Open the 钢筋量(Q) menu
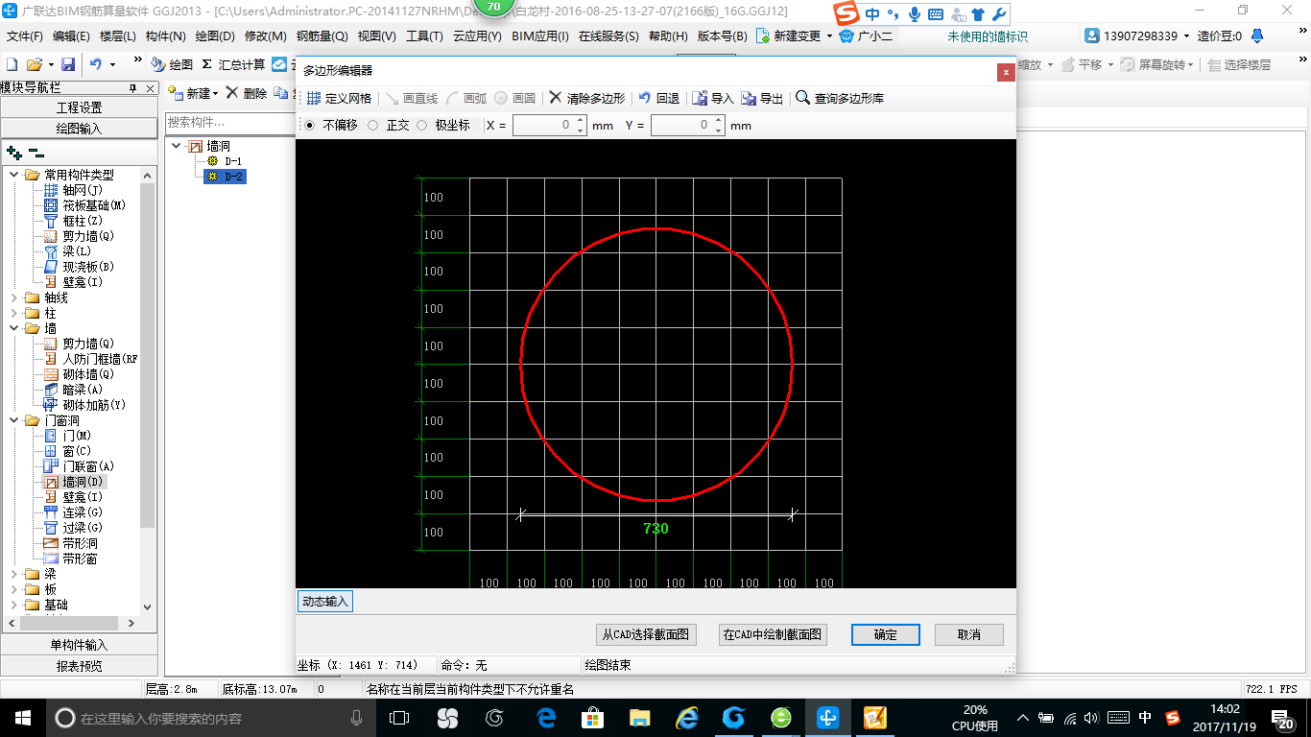 tap(322, 36)
